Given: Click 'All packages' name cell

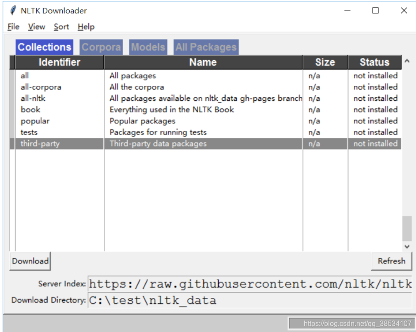Looking at the screenshot, I should coord(132,76).
